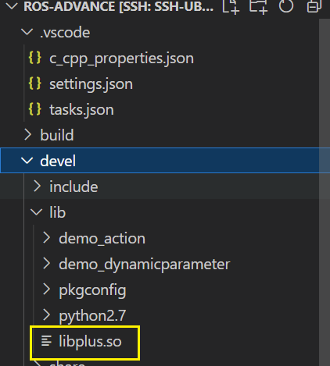The height and width of the screenshot is (366, 330).
Task: Collapse all folders in Explorer
Action: [314, 6]
